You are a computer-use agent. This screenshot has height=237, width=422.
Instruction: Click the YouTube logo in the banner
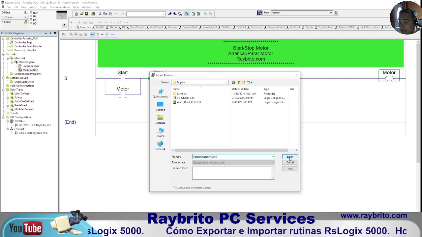(25, 228)
